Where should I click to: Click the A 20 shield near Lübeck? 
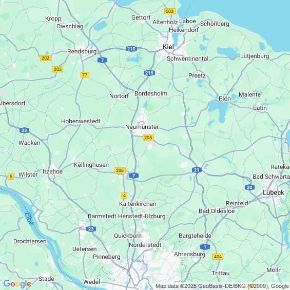coord(249,187)
